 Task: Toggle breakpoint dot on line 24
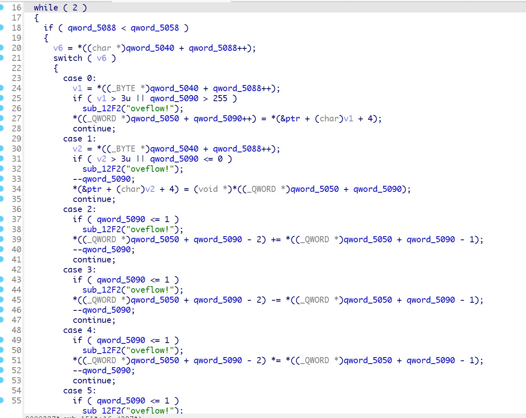[x=1, y=88]
